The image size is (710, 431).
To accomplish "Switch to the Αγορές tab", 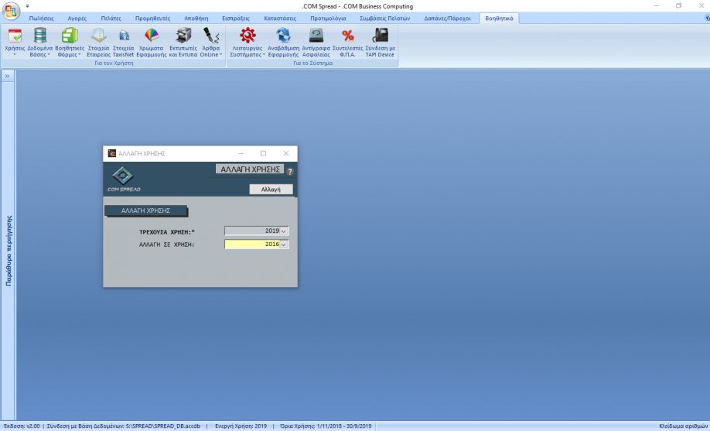I will point(77,19).
